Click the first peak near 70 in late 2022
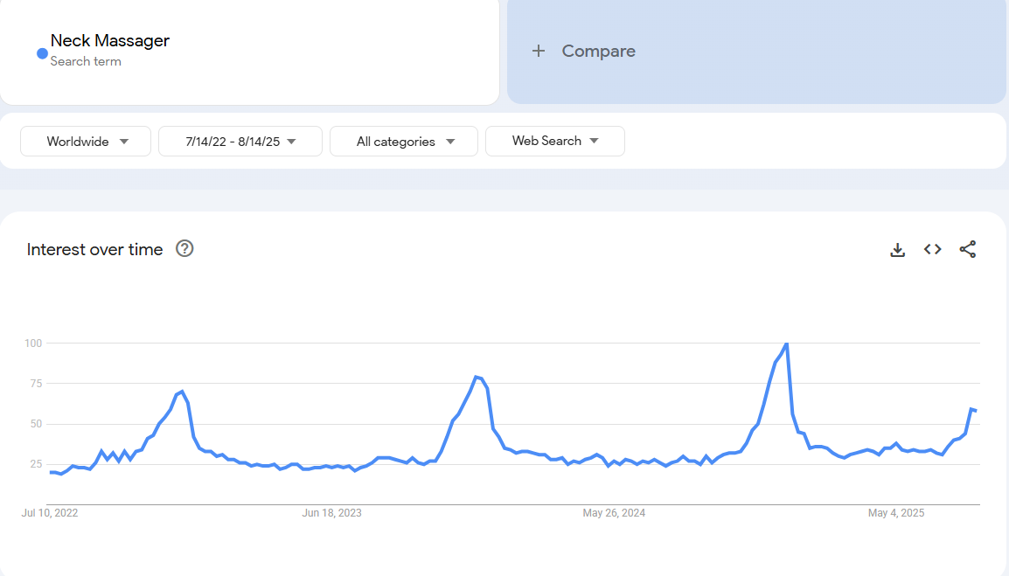 182,392
